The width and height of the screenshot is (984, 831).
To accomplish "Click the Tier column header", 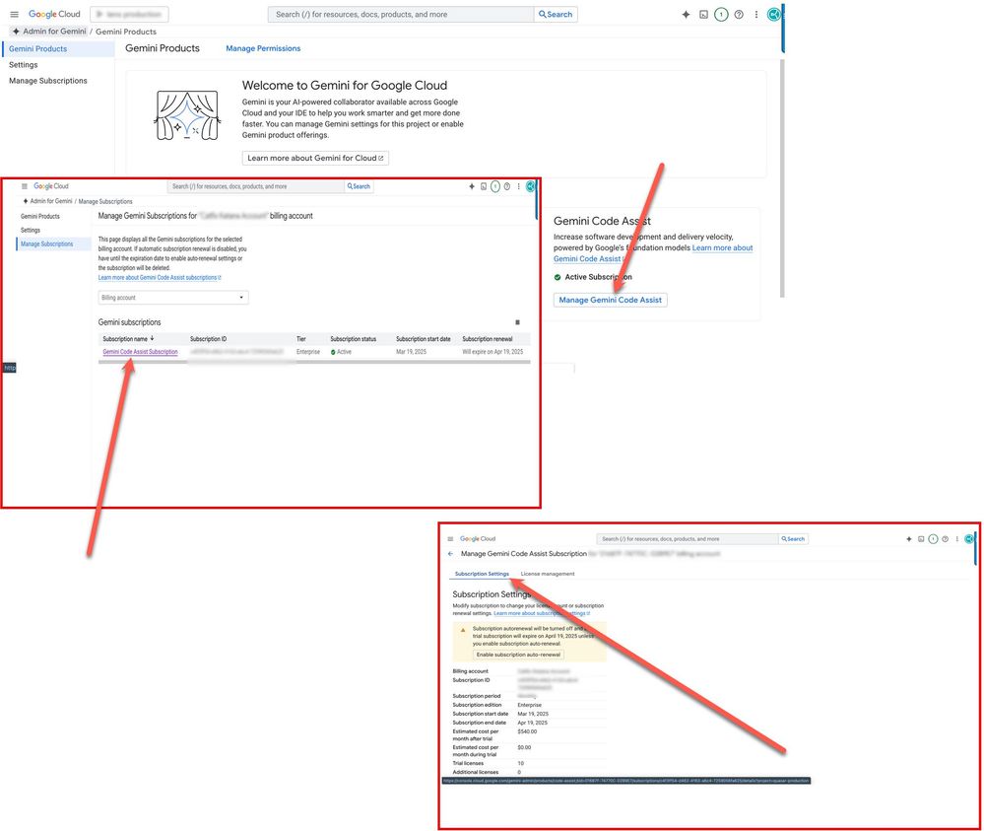I will coord(301,339).
